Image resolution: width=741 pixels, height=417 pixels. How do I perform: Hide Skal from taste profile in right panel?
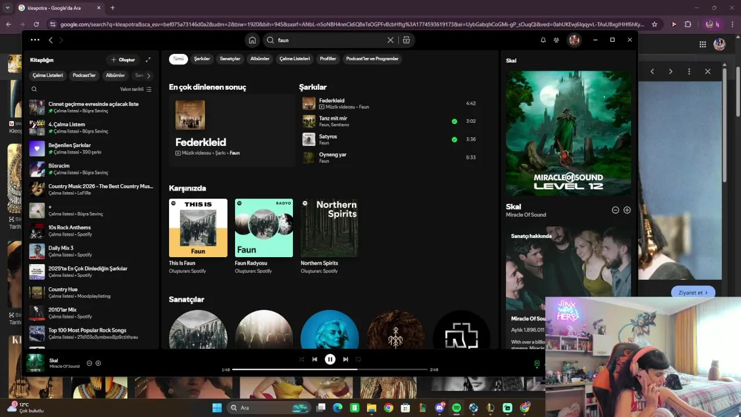point(615,210)
